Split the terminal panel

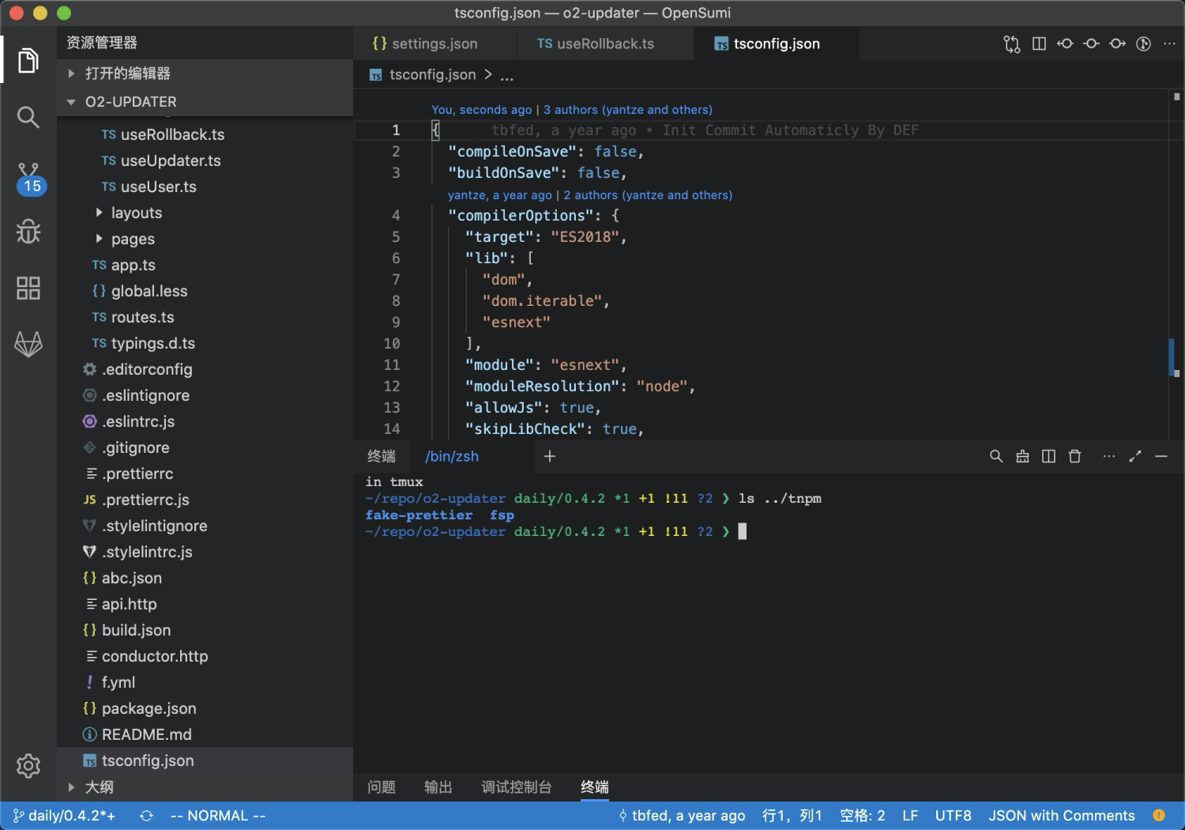click(x=1048, y=456)
